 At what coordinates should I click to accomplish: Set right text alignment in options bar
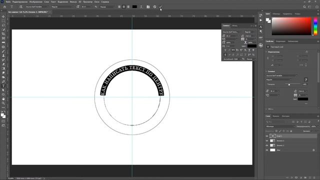pyautogui.click(x=128, y=6)
